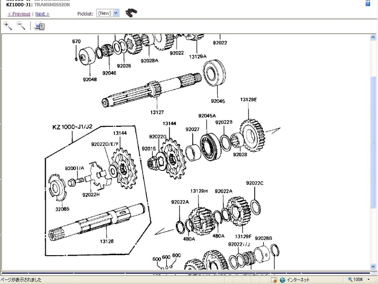Select part number 13128 label

[107, 241]
